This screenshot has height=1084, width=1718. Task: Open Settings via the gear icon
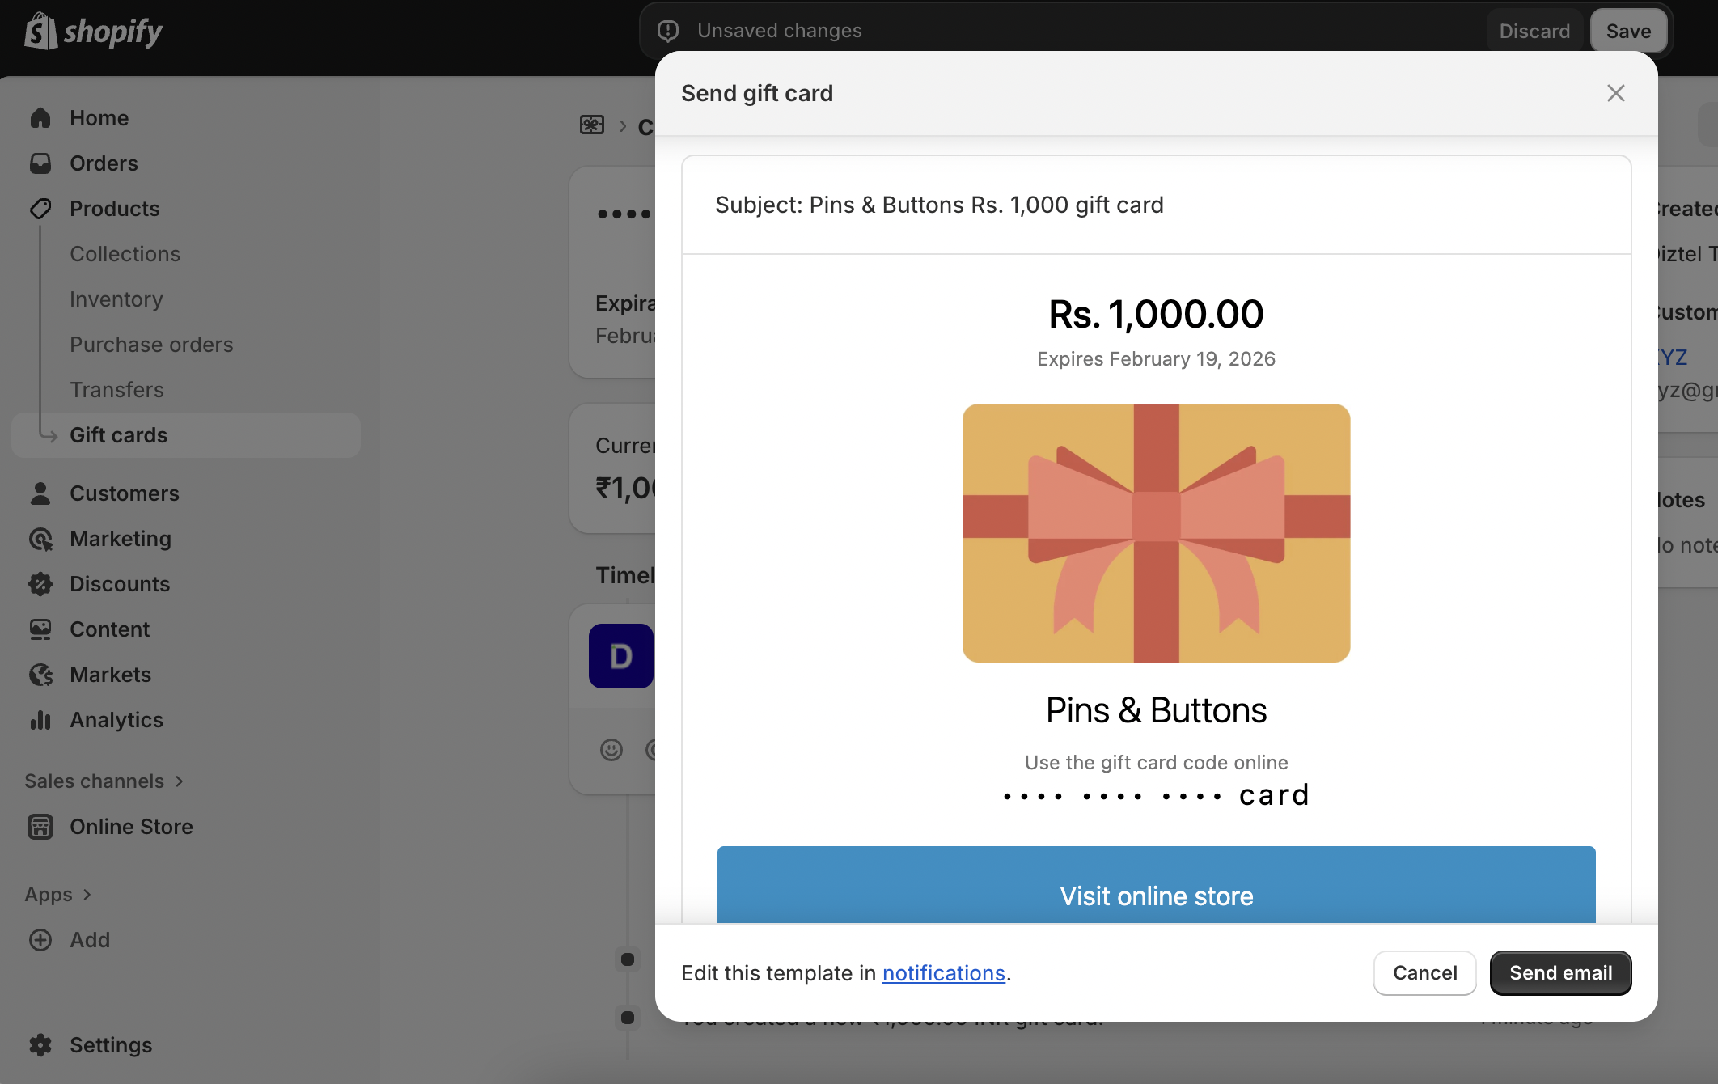[40, 1045]
